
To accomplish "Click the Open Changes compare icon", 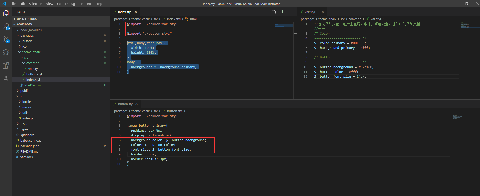I will tap(274, 12).
